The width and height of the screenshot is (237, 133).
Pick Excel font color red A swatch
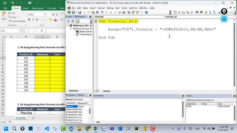[56, 20]
